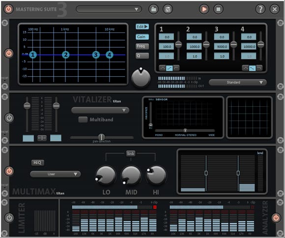Click band 2 vertical gain slider handle

coord(206,44)
